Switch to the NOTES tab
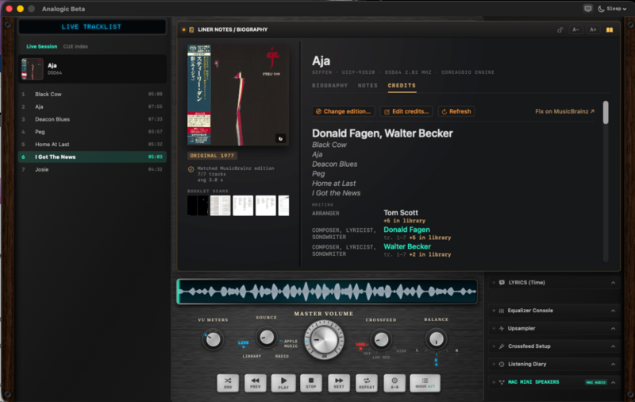 (x=368, y=86)
